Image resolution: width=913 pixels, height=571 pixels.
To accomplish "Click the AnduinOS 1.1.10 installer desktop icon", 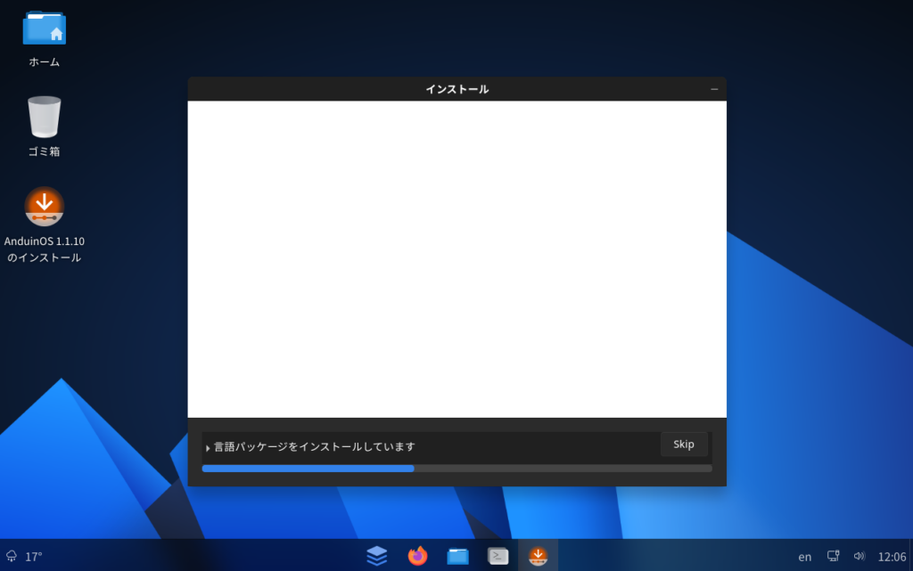I will 44,207.
